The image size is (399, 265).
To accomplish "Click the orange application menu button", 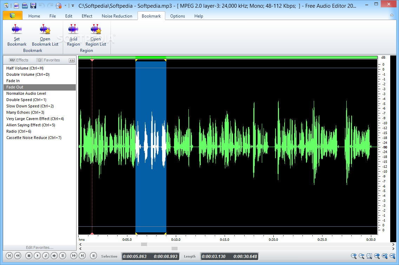I will click(13, 16).
